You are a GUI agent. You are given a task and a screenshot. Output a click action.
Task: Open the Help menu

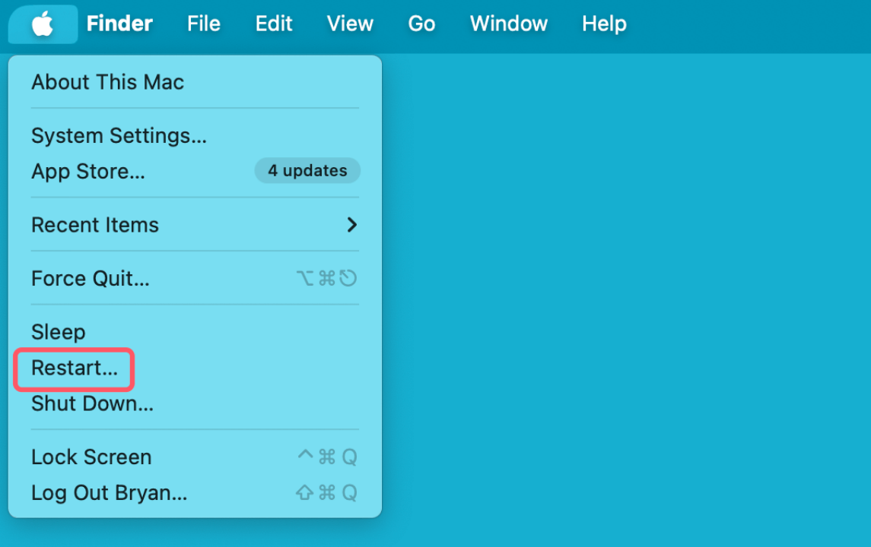604,24
